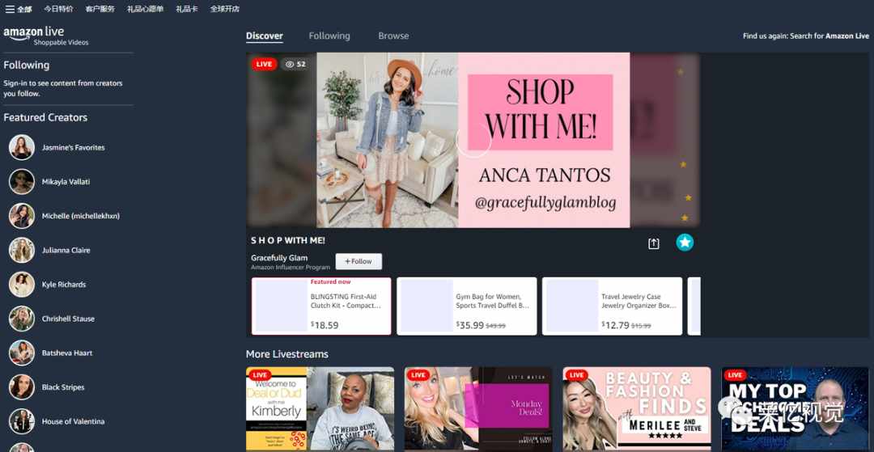The height and width of the screenshot is (452, 874).
Task: Click the $18.59 price
Action: (325, 325)
